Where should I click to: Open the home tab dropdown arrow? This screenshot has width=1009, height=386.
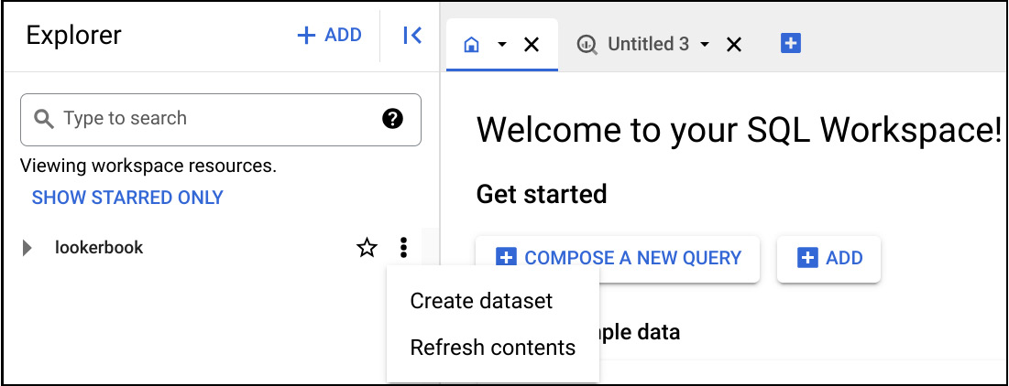pos(502,44)
